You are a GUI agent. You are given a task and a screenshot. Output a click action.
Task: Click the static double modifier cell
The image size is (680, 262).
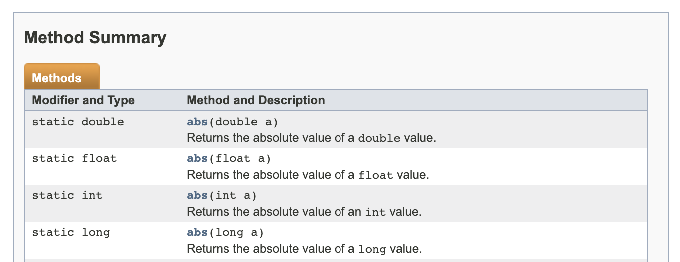[x=78, y=122]
